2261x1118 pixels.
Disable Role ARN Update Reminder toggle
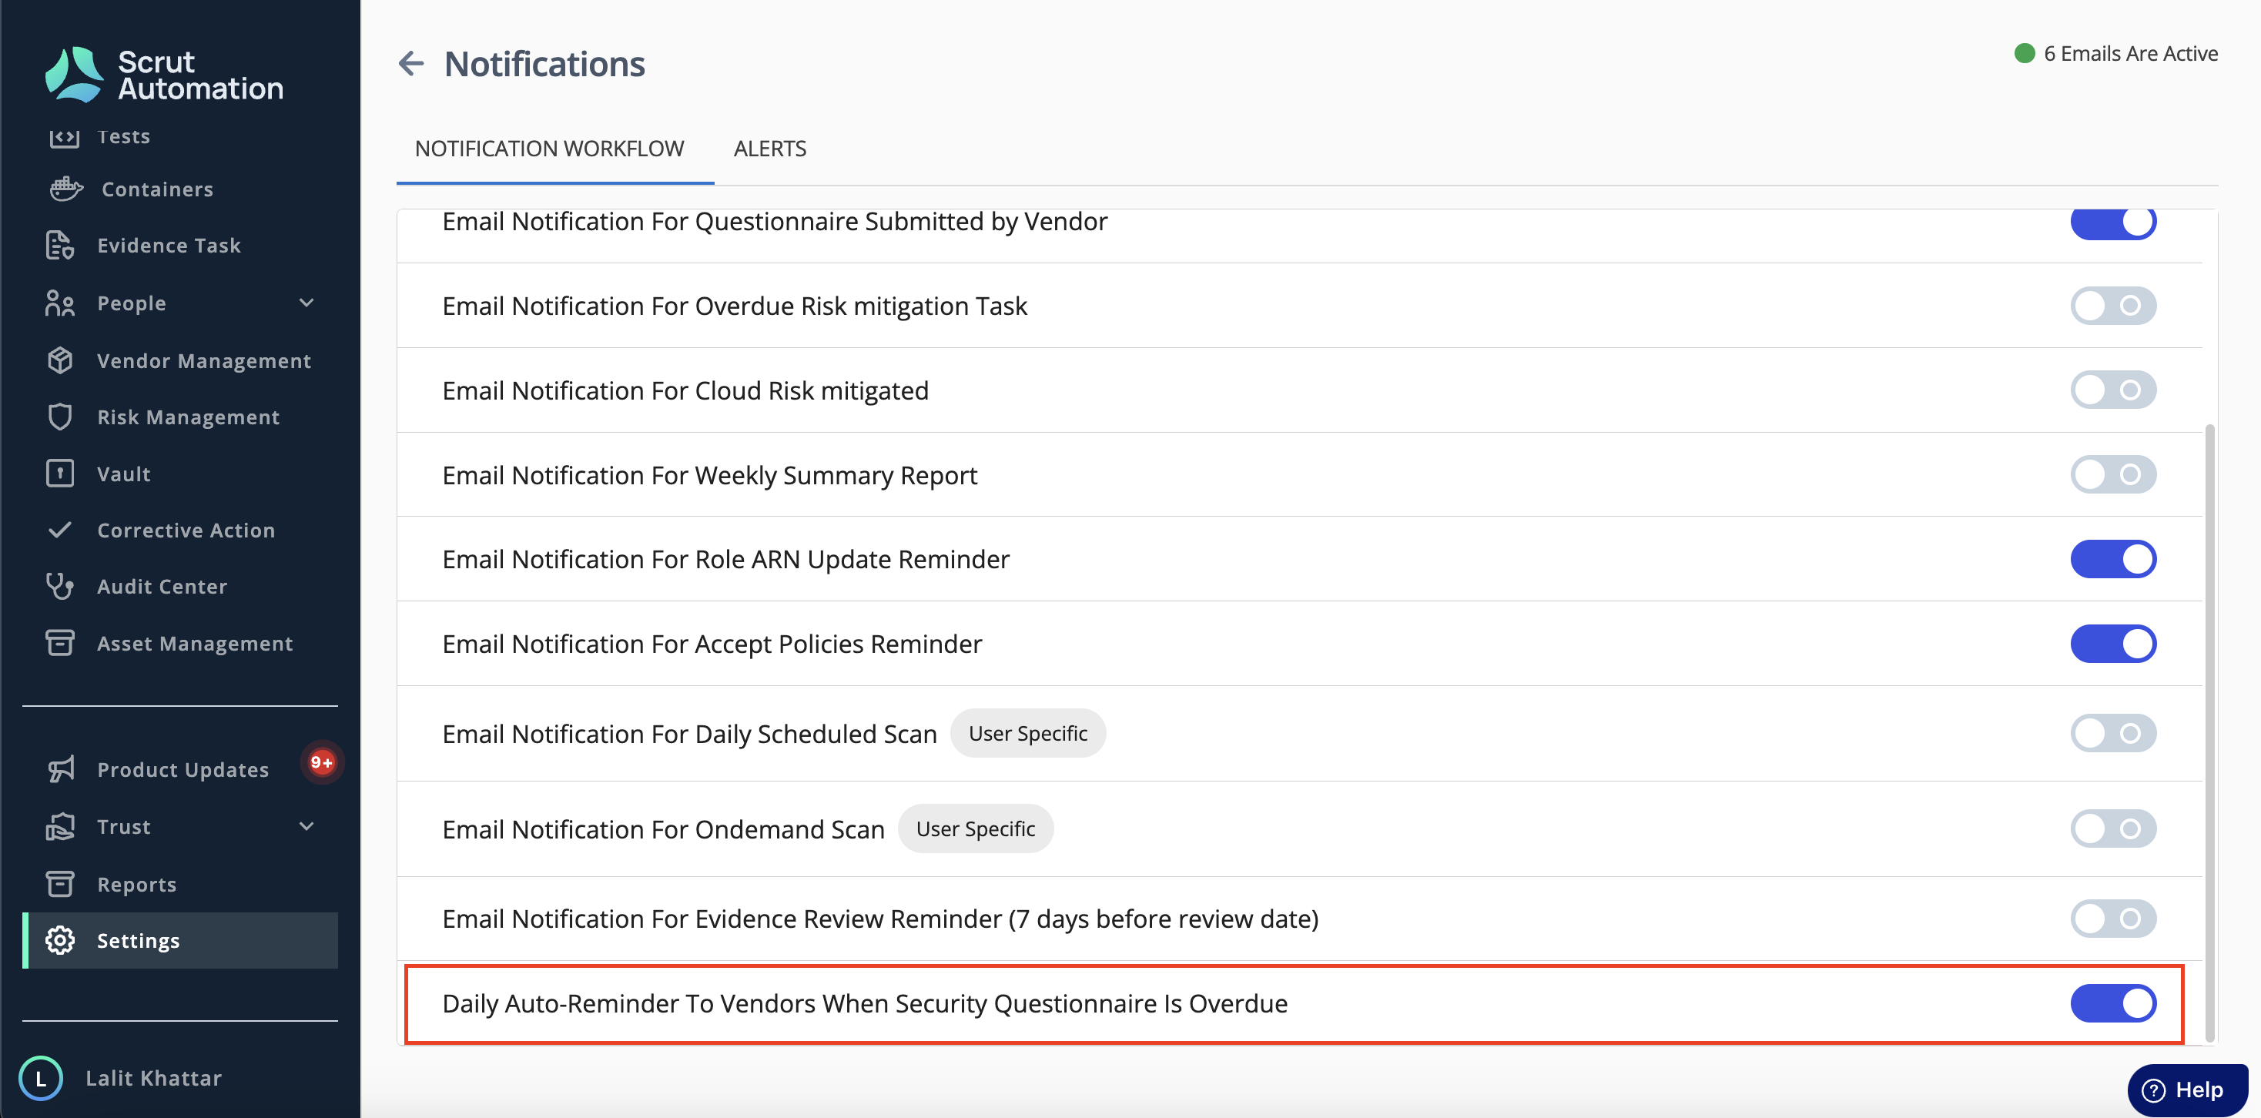[2112, 559]
